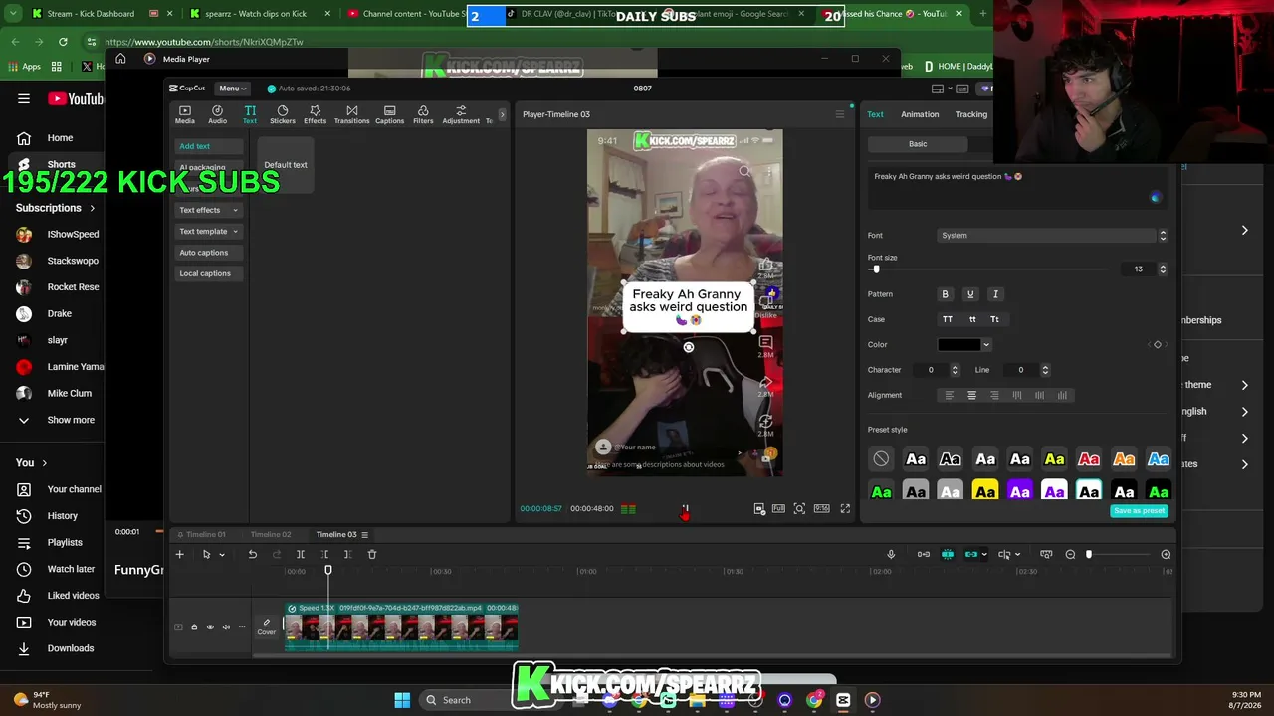Zoom out the timeline with minus icon
1274x716 pixels.
1070,554
